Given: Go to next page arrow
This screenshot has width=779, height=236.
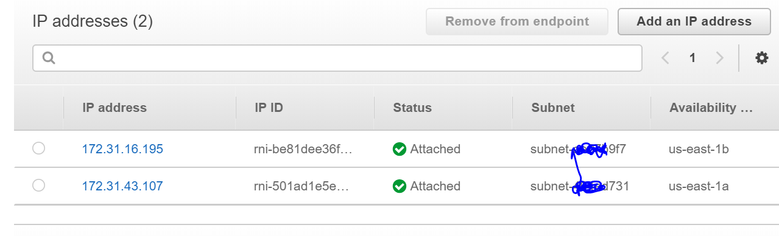Looking at the screenshot, I should (720, 58).
